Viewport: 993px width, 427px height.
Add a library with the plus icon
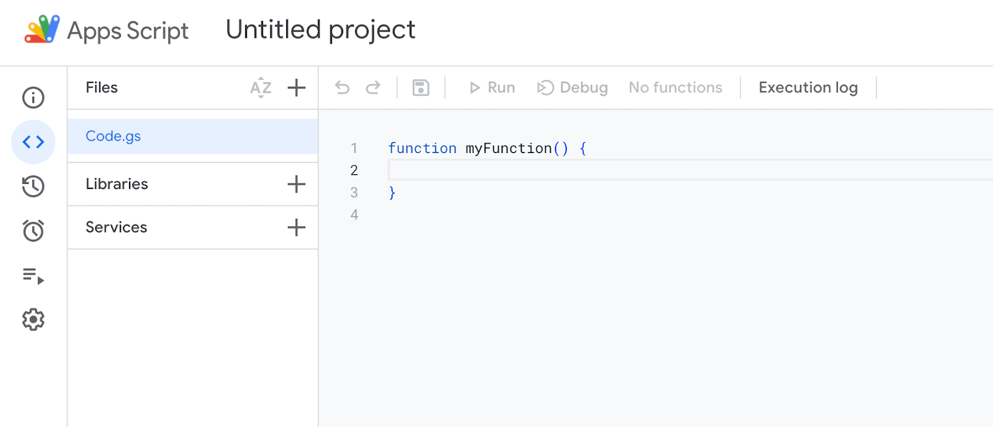[x=297, y=183]
